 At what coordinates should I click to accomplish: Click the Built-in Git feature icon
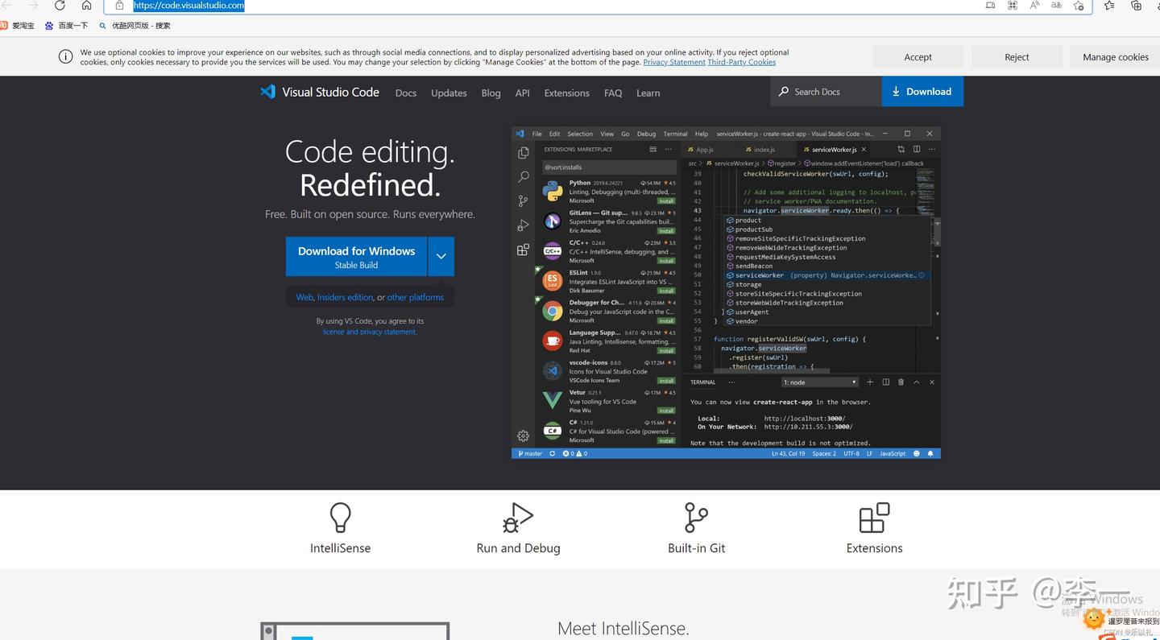(695, 518)
